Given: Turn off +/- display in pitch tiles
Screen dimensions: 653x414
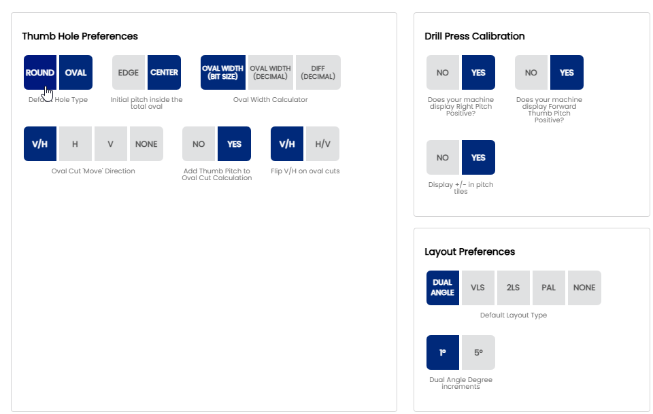Looking at the screenshot, I should coord(443,158).
